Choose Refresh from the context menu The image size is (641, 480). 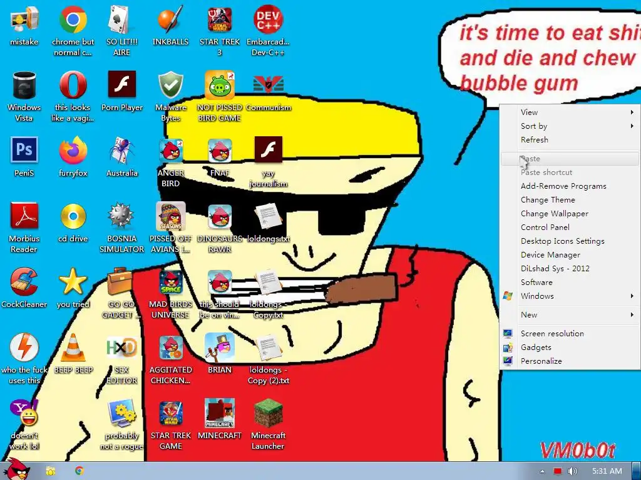(x=570, y=140)
